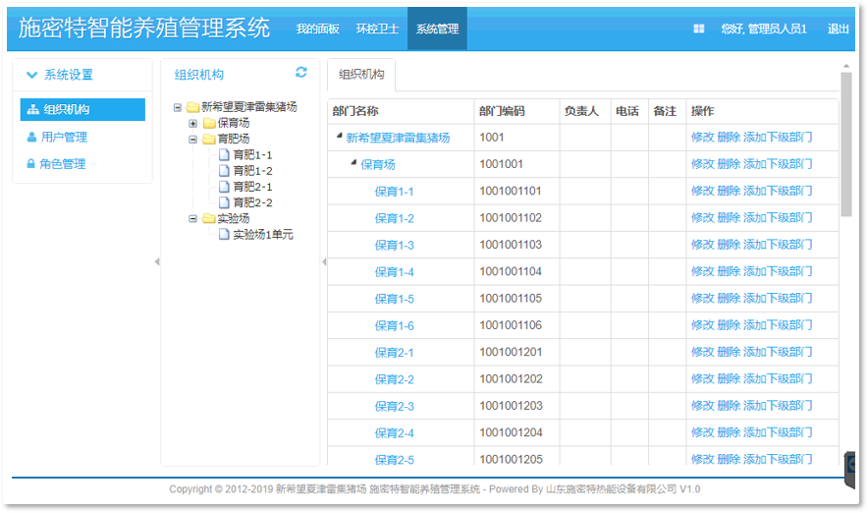868x513 pixels.
Task: Open 环控卫士 in the top navigation
Action: [x=377, y=29]
